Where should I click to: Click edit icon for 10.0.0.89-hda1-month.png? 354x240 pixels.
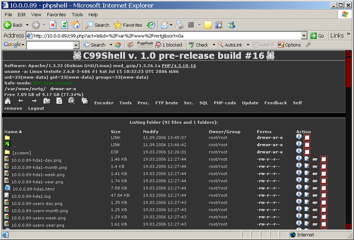click(x=307, y=166)
